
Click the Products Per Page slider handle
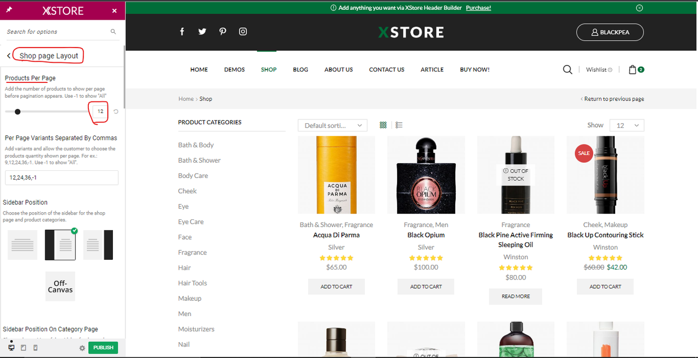pos(17,111)
